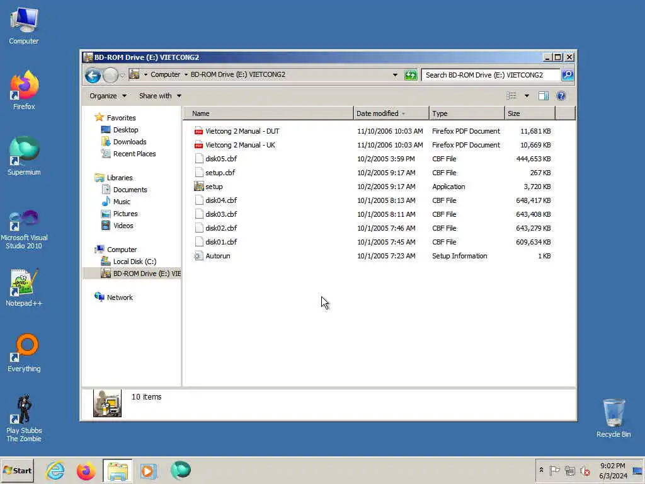Click the address bar location icon
Image resolution: width=645 pixels, height=484 pixels.
(134, 74)
